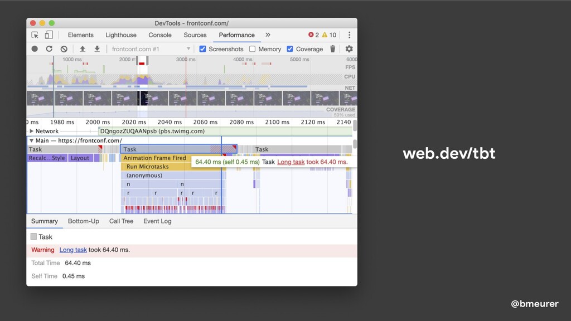
Task: Expand the Network track
Action: (x=31, y=131)
